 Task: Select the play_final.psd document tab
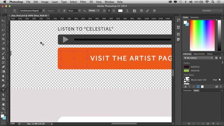point(30,15)
